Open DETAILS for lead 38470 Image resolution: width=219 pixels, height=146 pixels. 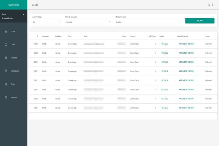(x=165, y=99)
